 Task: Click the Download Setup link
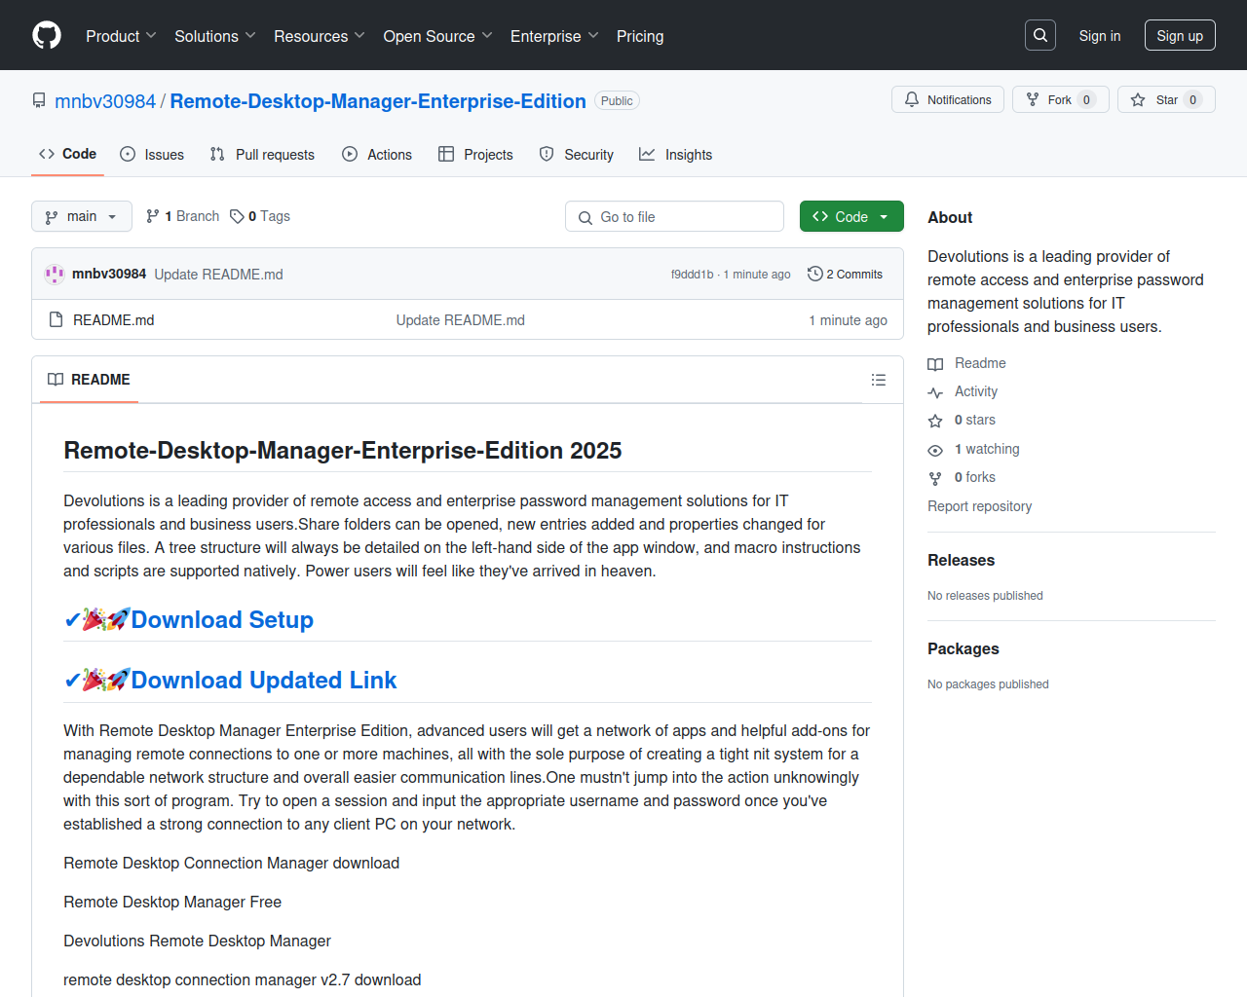pyautogui.click(x=222, y=619)
